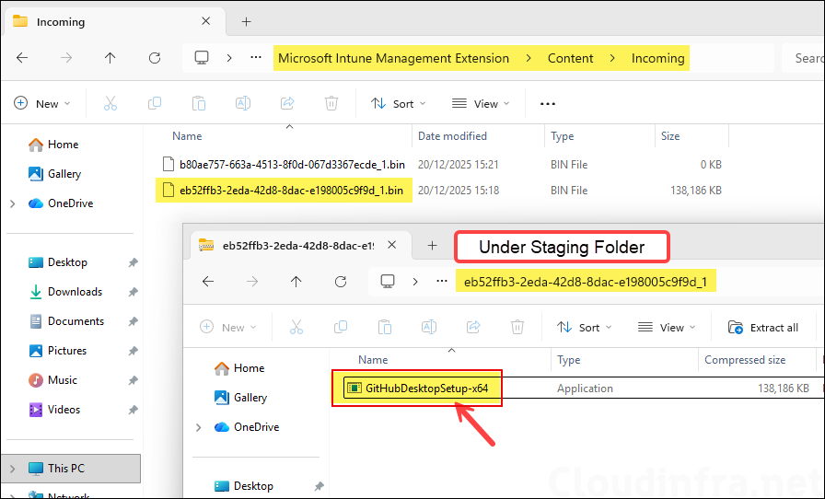
Task: Go up one folder level in Incoming window
Action: [110, 58]
